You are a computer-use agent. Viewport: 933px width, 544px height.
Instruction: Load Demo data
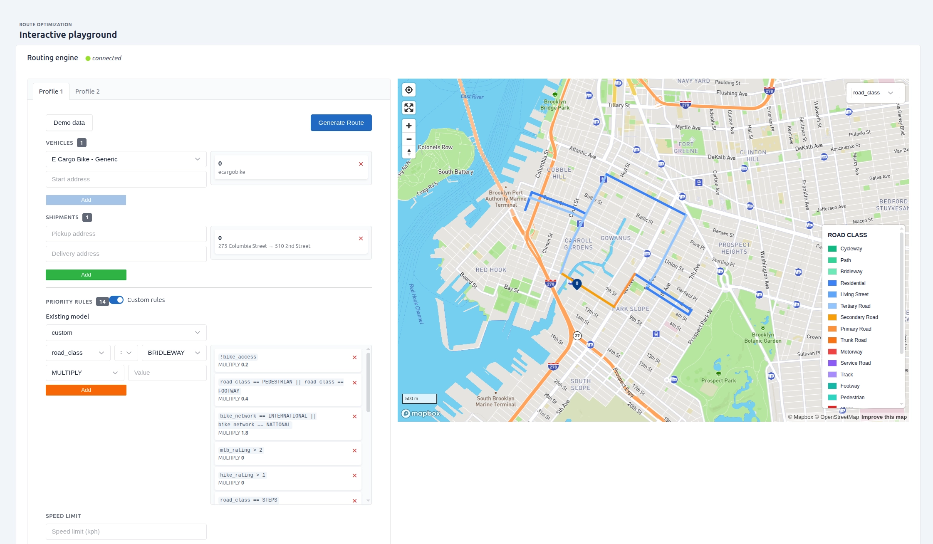coord(69,122)
